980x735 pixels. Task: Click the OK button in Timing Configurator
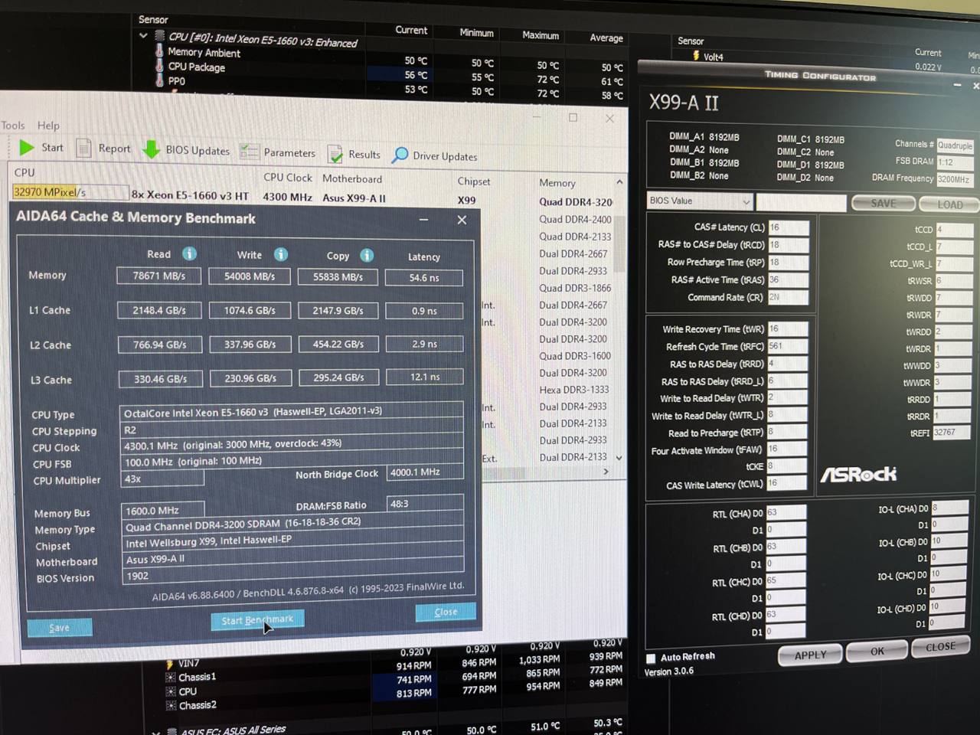(x=877, y=651)
